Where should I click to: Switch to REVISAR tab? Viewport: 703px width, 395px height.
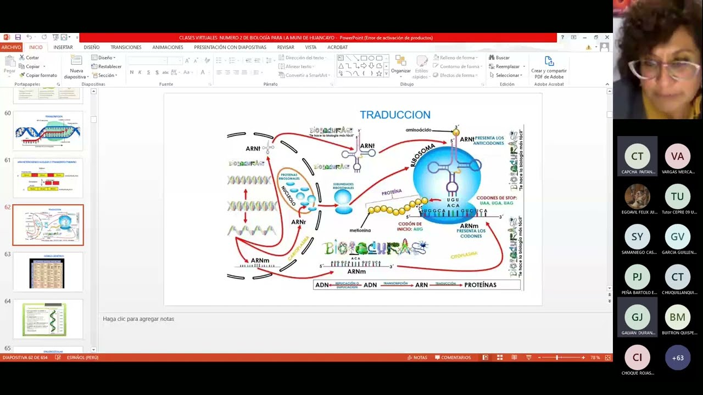point(286,47)
